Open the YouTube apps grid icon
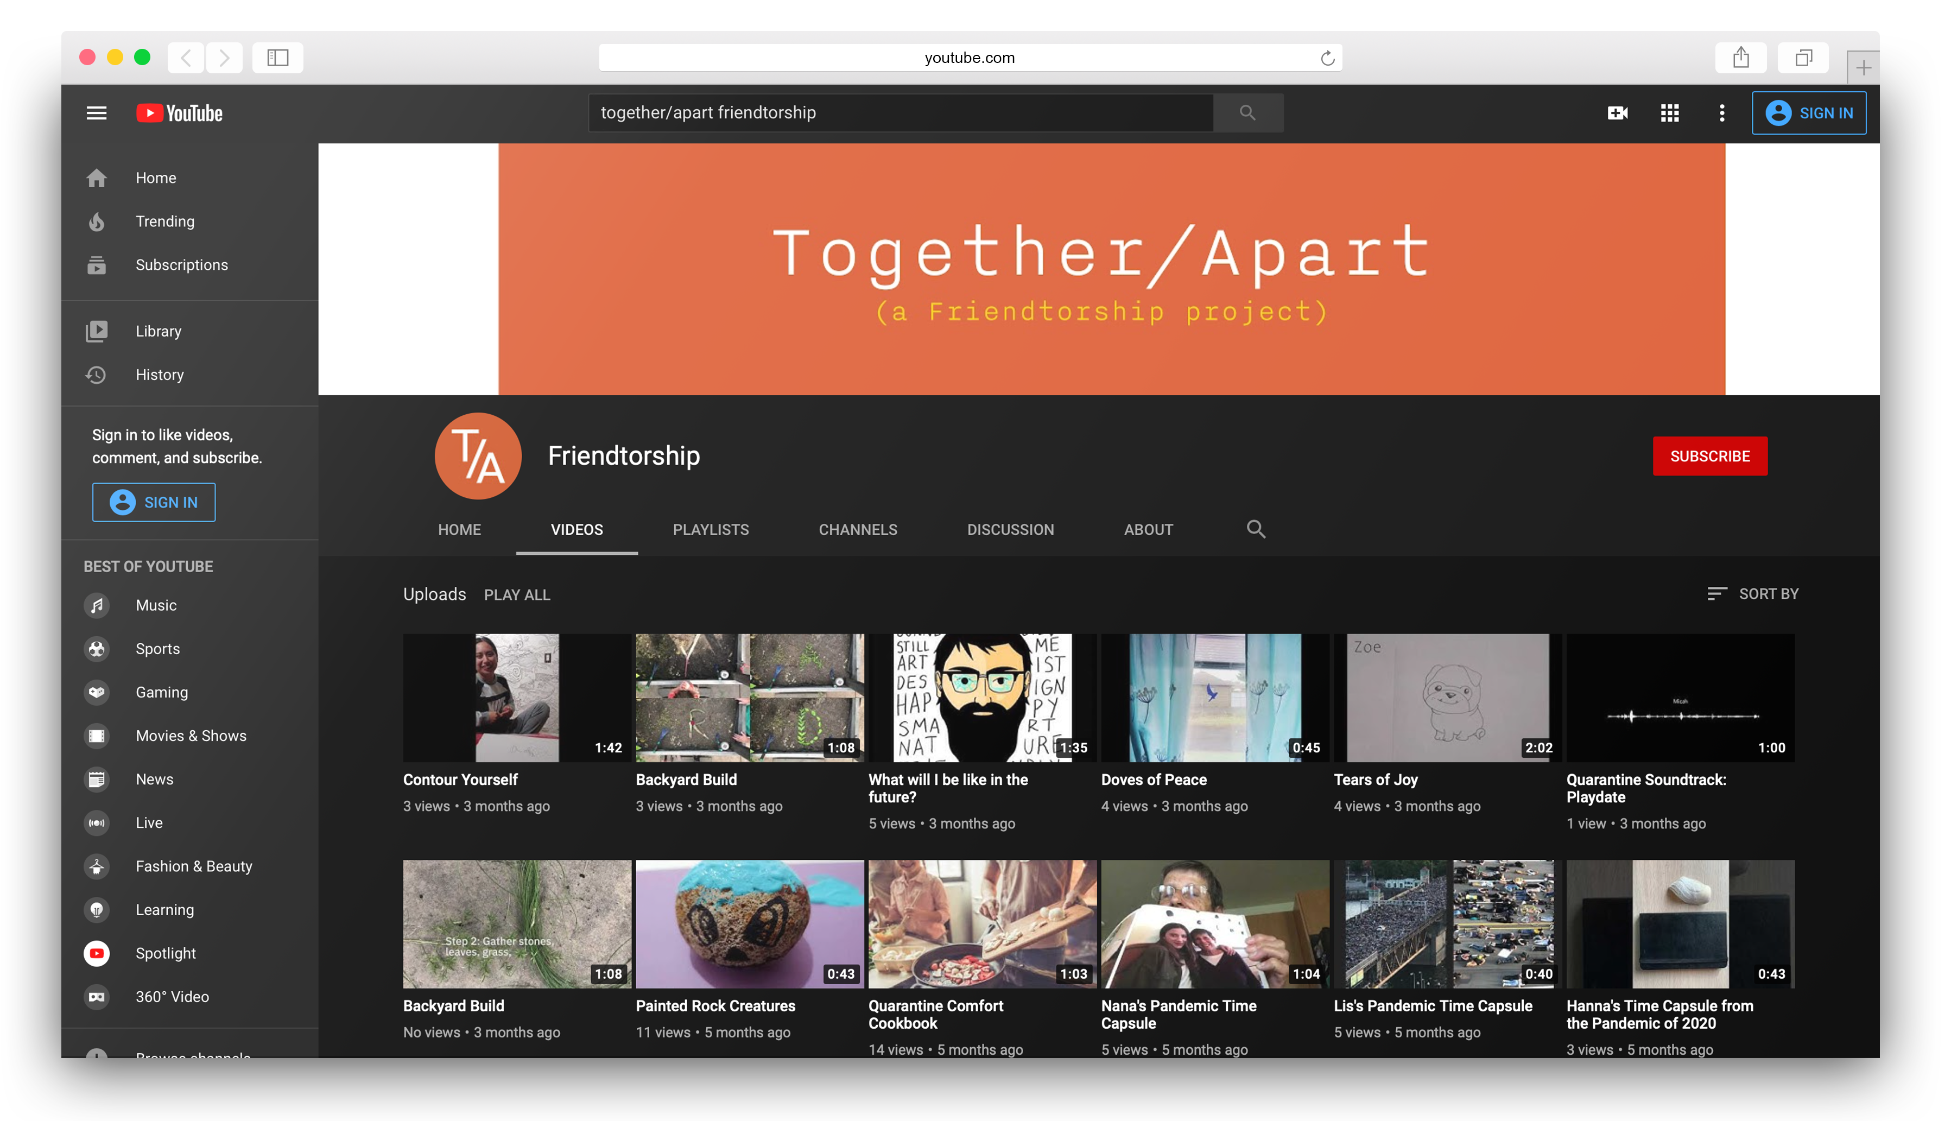 [1669, 113]
